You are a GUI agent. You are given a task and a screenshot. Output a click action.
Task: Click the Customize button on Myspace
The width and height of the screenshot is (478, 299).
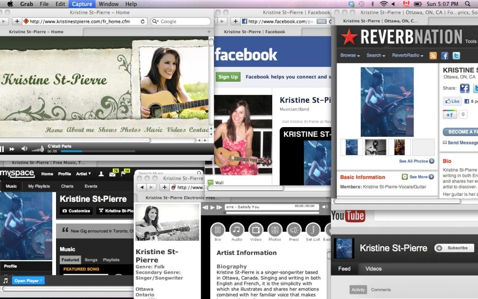(76, 211)
